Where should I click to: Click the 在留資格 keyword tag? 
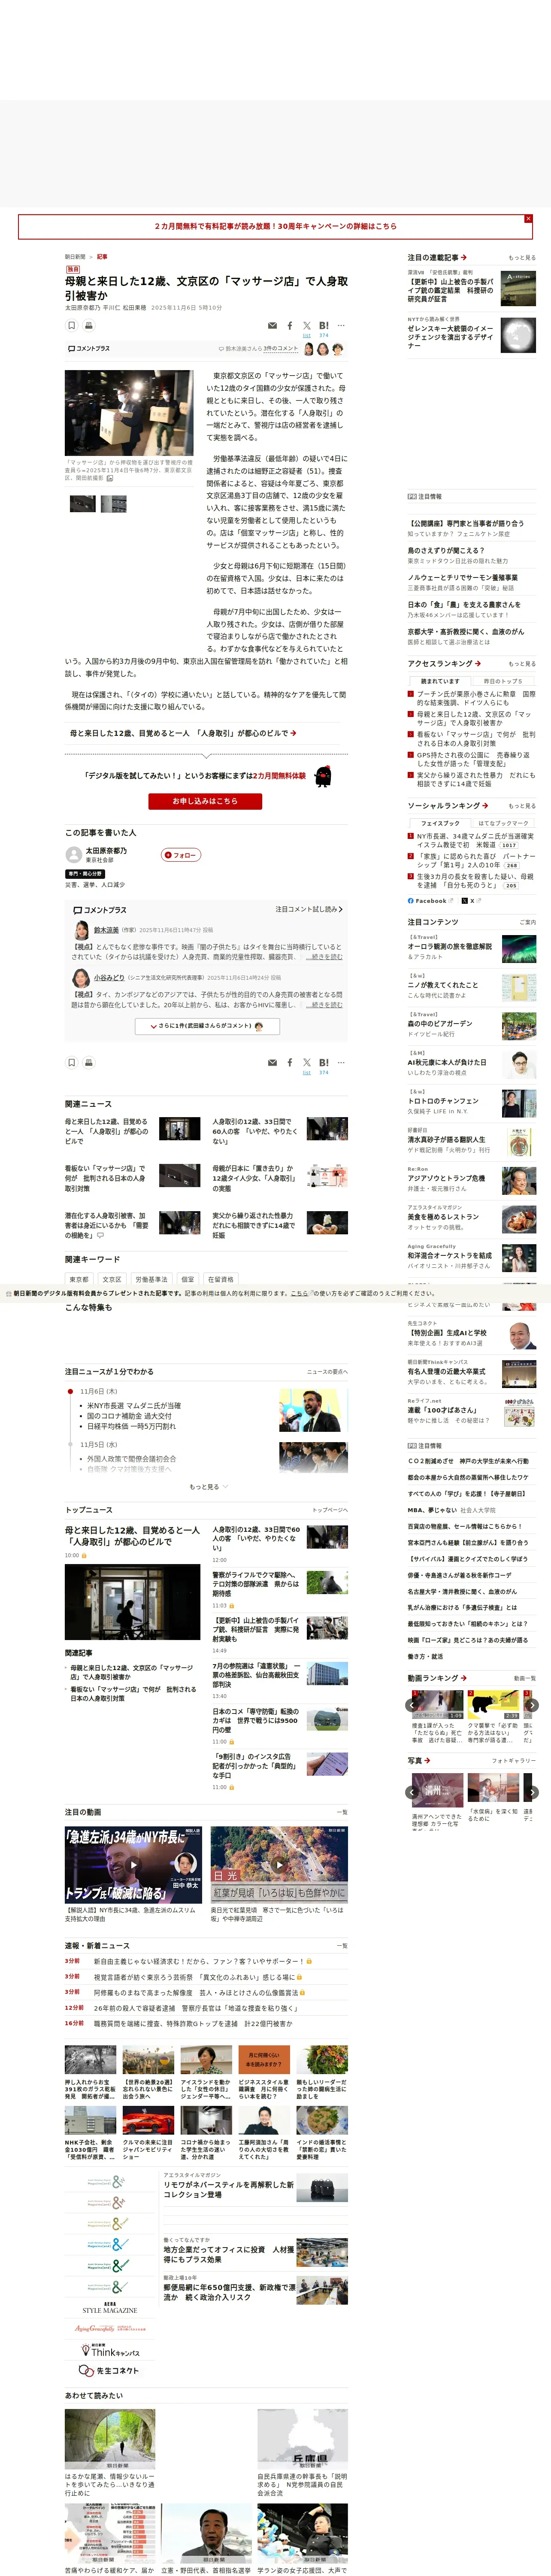click(x=220, y=1279)
